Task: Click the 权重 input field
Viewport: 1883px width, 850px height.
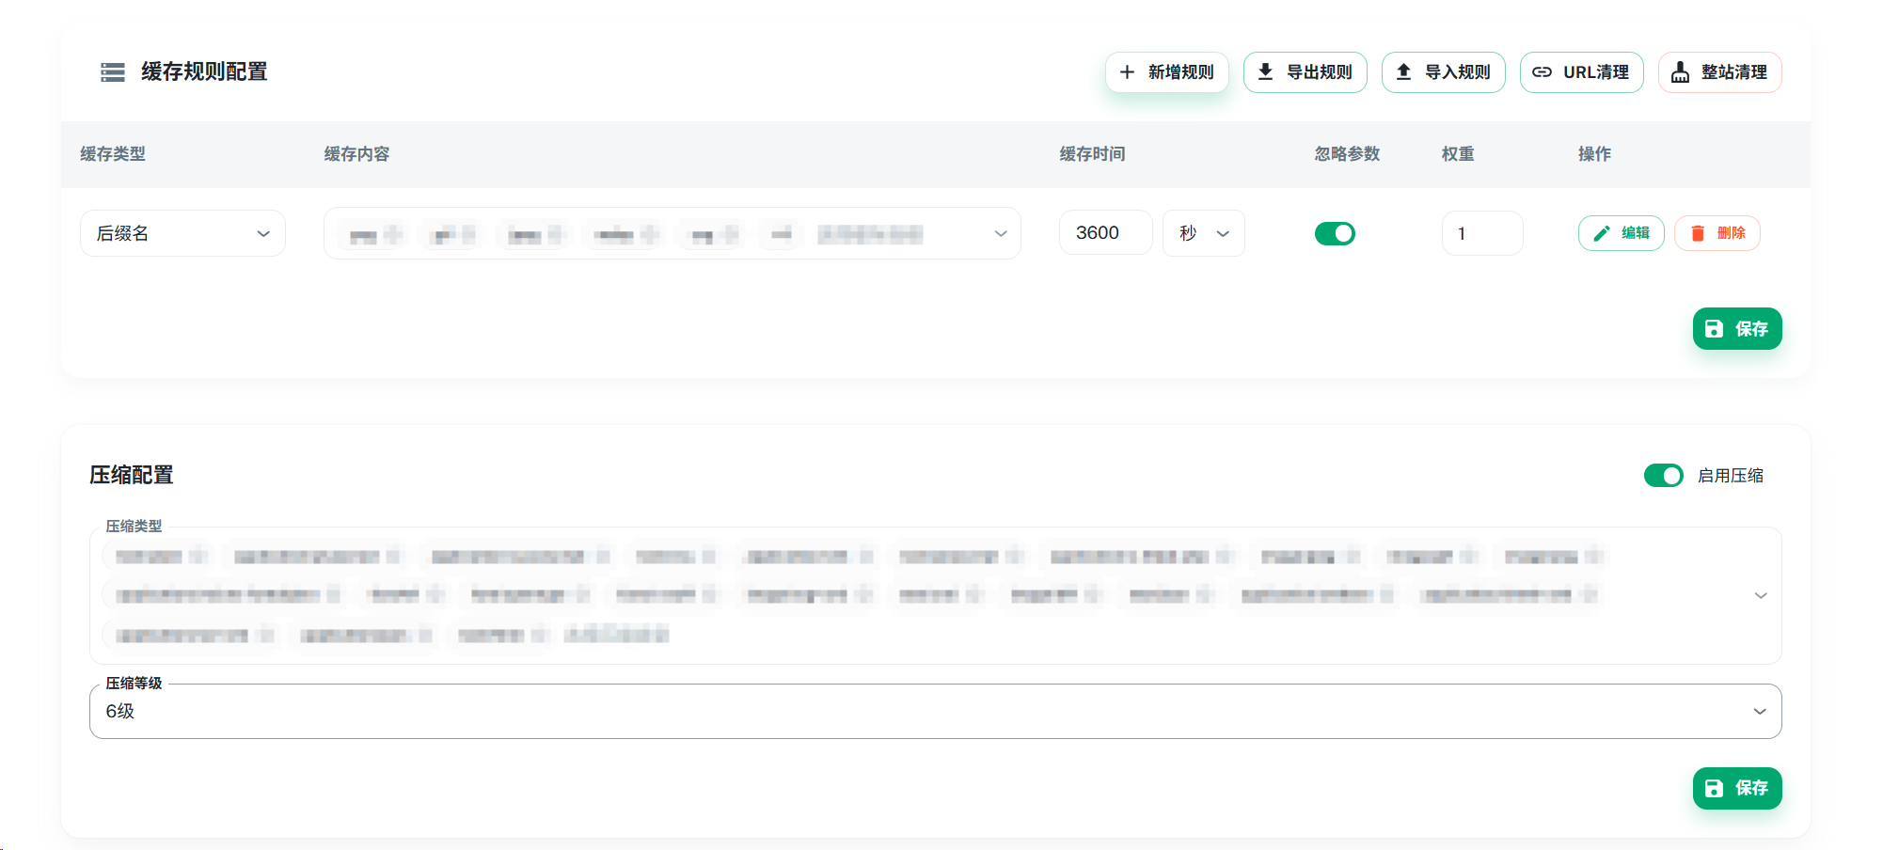Action: [1481, 233]
